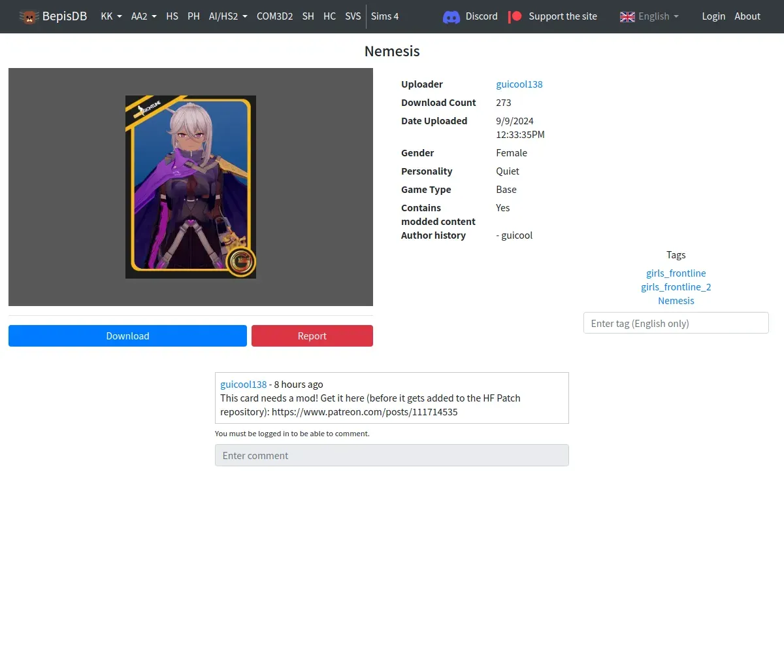Viewport: 784px width, 654px height.
Task: Open the COM3D2 section
Action: [274, 16]
